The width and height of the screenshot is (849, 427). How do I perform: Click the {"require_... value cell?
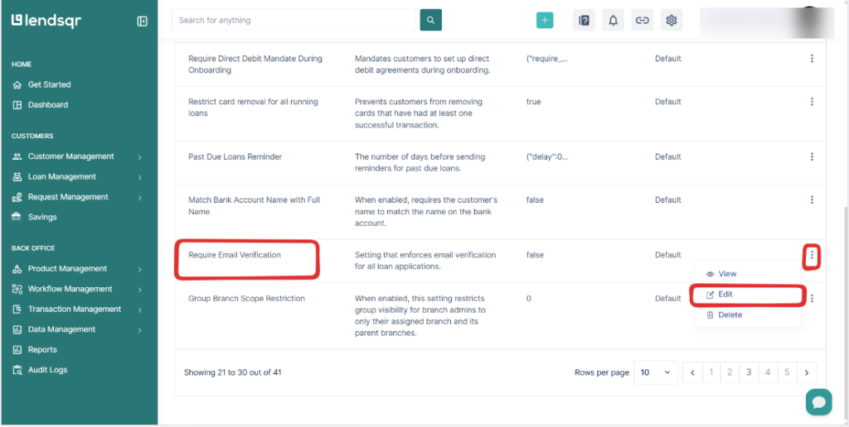coord(547,59)
